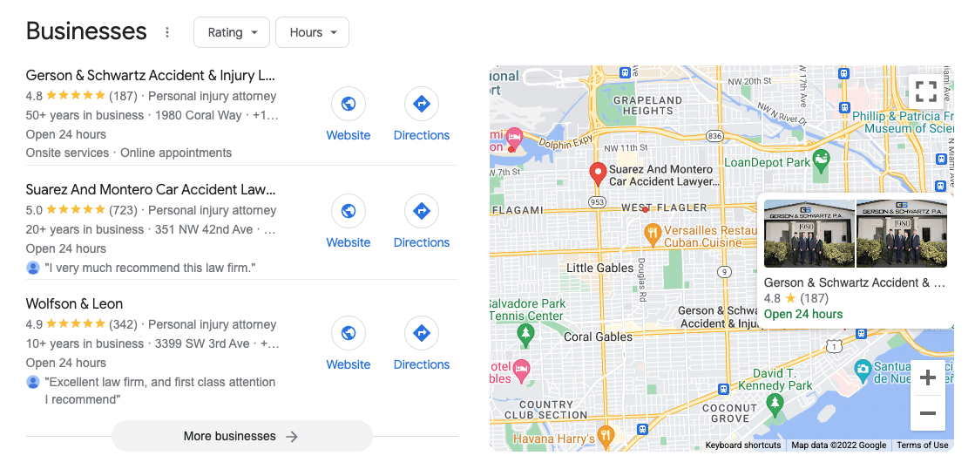The image size is (975, 476).
Task: Click the (187) reviews count for Gerson
Action: 123,96
